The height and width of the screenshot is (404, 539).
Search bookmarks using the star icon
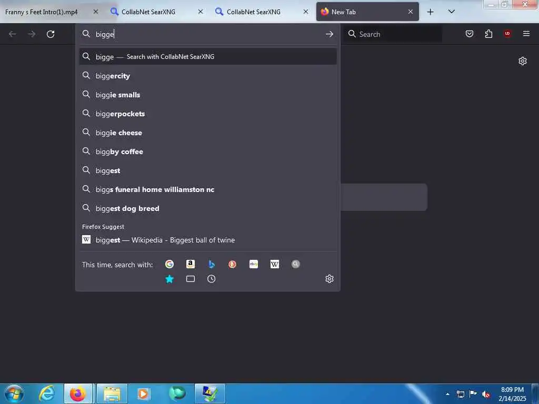(169, 279)
